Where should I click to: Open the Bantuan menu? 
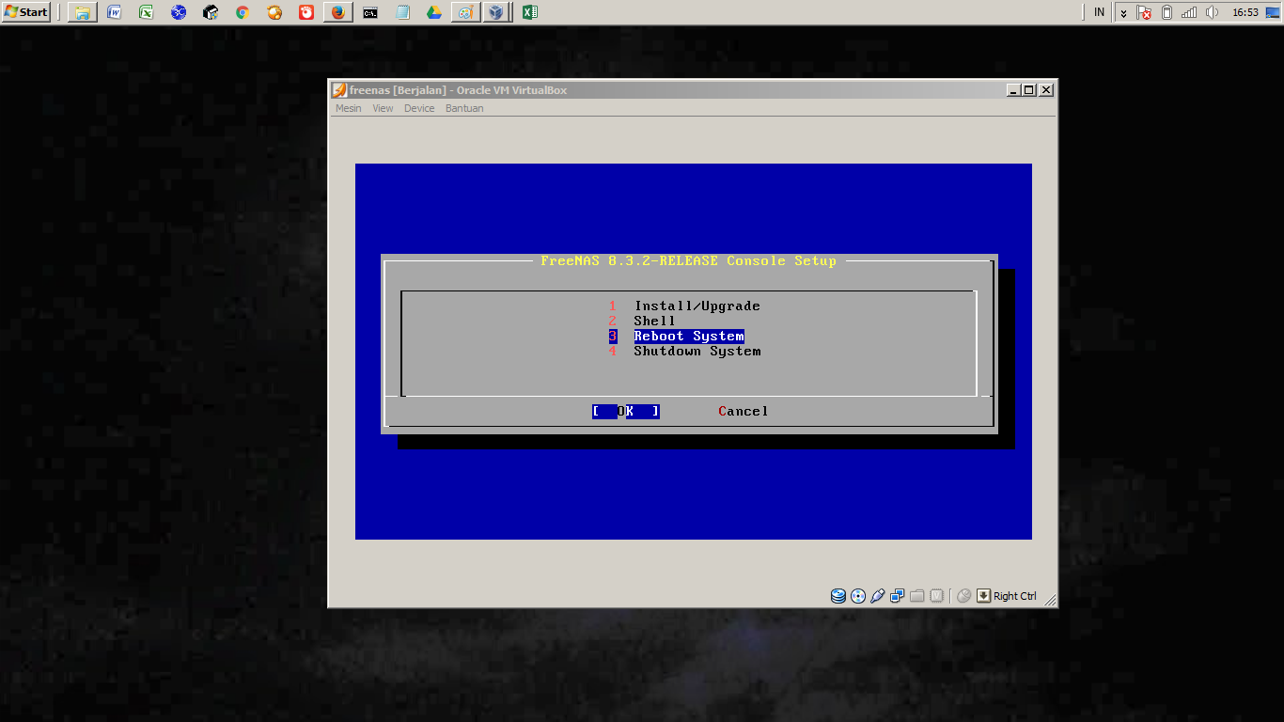pyautogui.click(x=464, y=108)
